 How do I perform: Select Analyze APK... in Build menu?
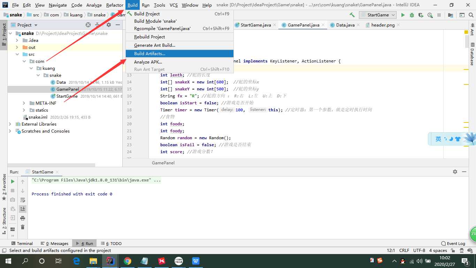[x=179, y=62]
